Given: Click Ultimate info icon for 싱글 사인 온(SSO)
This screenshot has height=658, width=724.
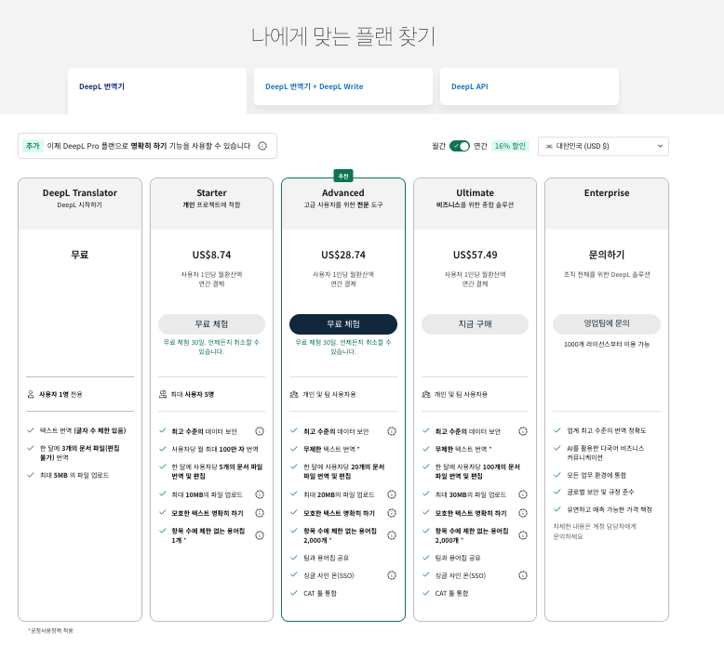Looking at the screenshot, I should click(x=523, y=575).
